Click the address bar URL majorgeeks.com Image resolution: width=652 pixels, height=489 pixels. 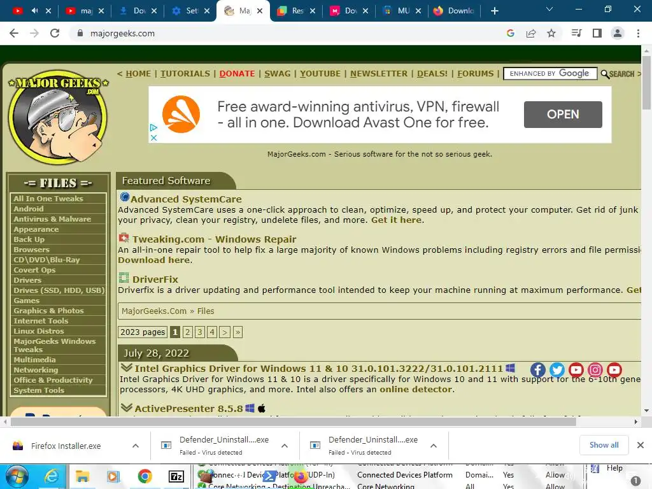[122, 33]
